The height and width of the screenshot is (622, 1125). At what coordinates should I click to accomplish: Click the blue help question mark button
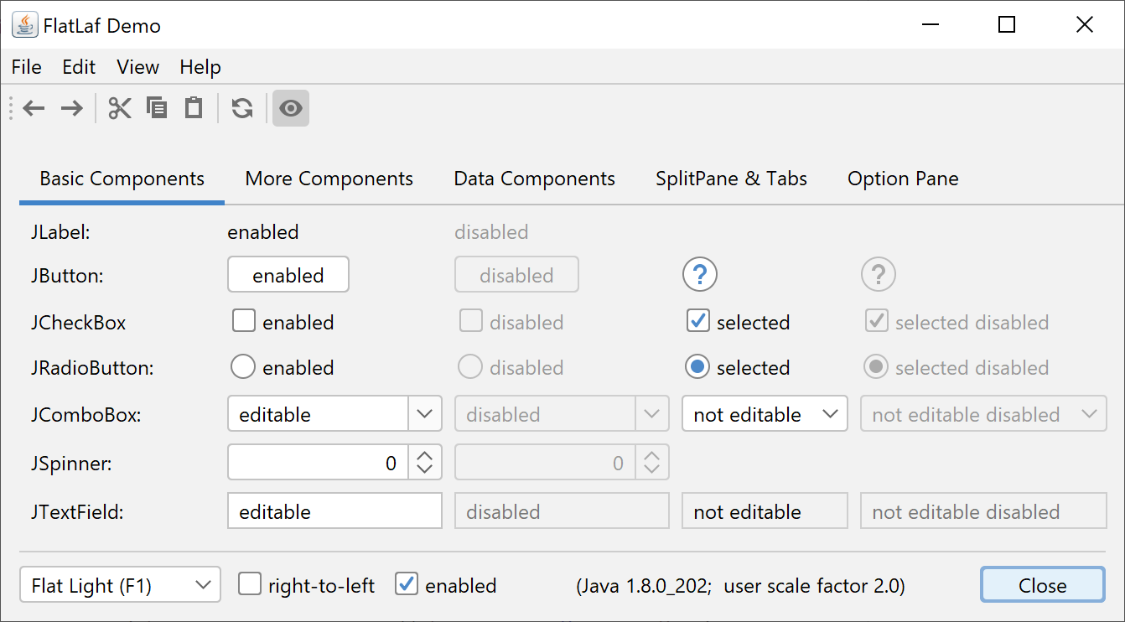700,274
